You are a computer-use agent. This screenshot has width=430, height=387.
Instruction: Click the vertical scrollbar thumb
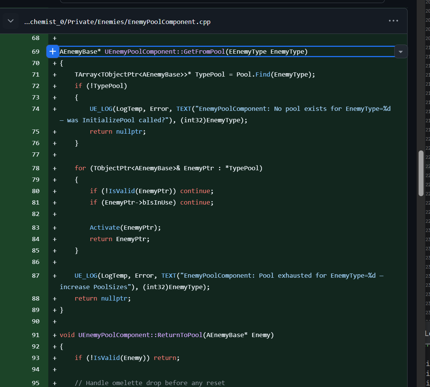tap(421, 173)
